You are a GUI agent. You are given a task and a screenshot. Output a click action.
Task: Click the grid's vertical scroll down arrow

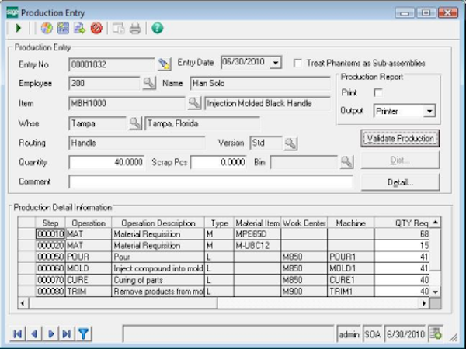[x=436, y=292]
